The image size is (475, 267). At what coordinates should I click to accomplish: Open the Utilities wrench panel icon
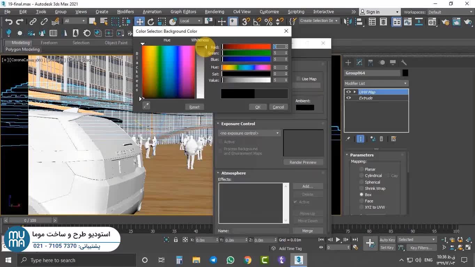[404, 63]
